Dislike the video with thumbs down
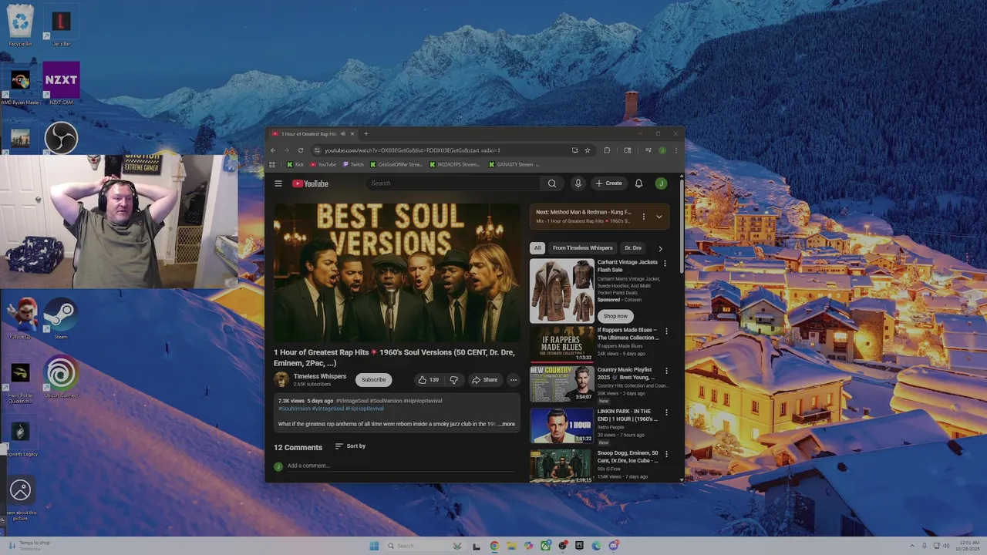This screenshot has width=987, height=555. 454,380
